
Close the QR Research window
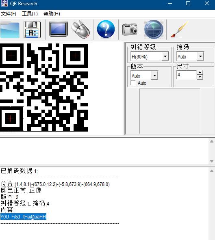(207, 3)
